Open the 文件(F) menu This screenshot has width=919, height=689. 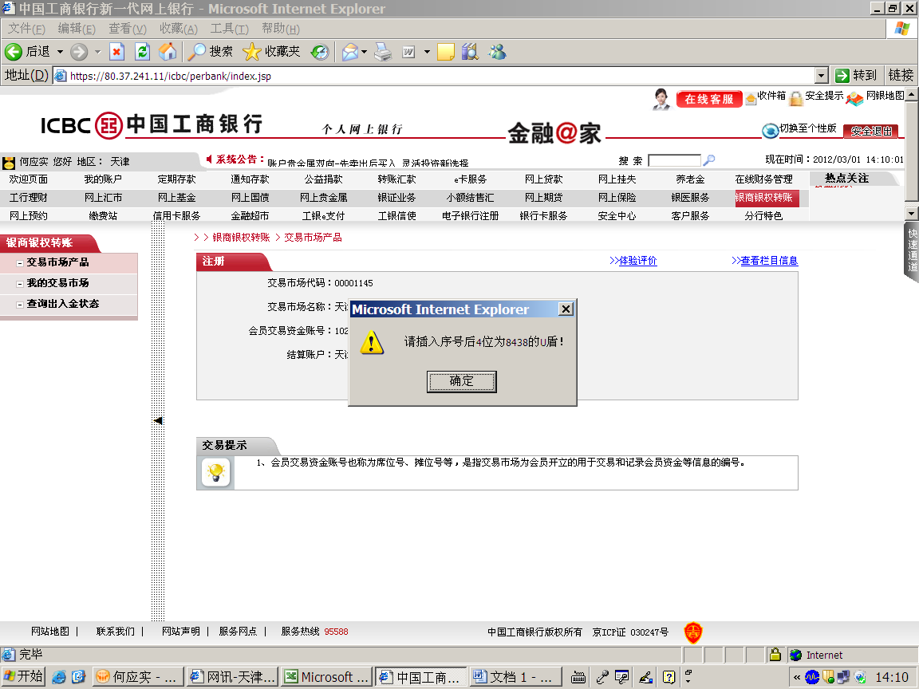(26, 28)
